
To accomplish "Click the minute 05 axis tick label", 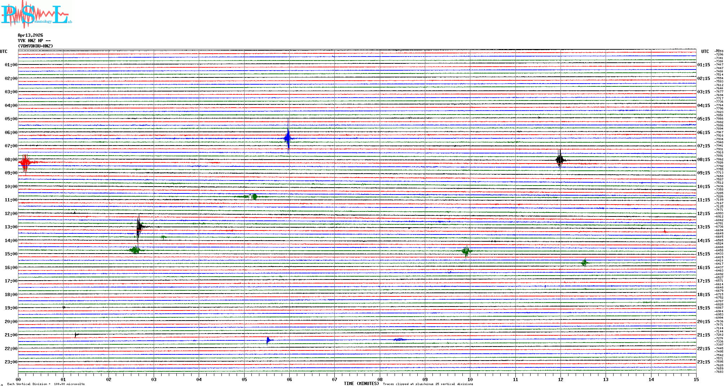I will 244,379.
